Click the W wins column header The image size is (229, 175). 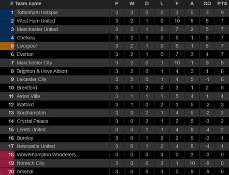click(x=132, y=4)
